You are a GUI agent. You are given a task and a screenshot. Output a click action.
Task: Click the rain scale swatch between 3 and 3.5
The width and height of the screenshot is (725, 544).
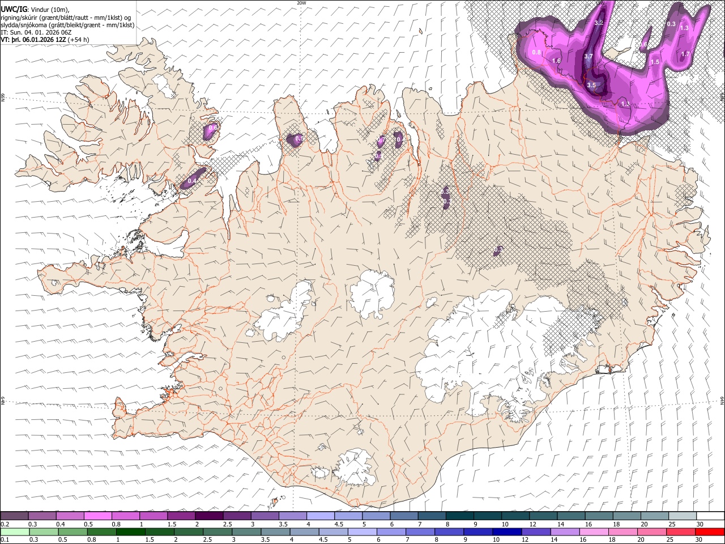(x=247, y=532)
